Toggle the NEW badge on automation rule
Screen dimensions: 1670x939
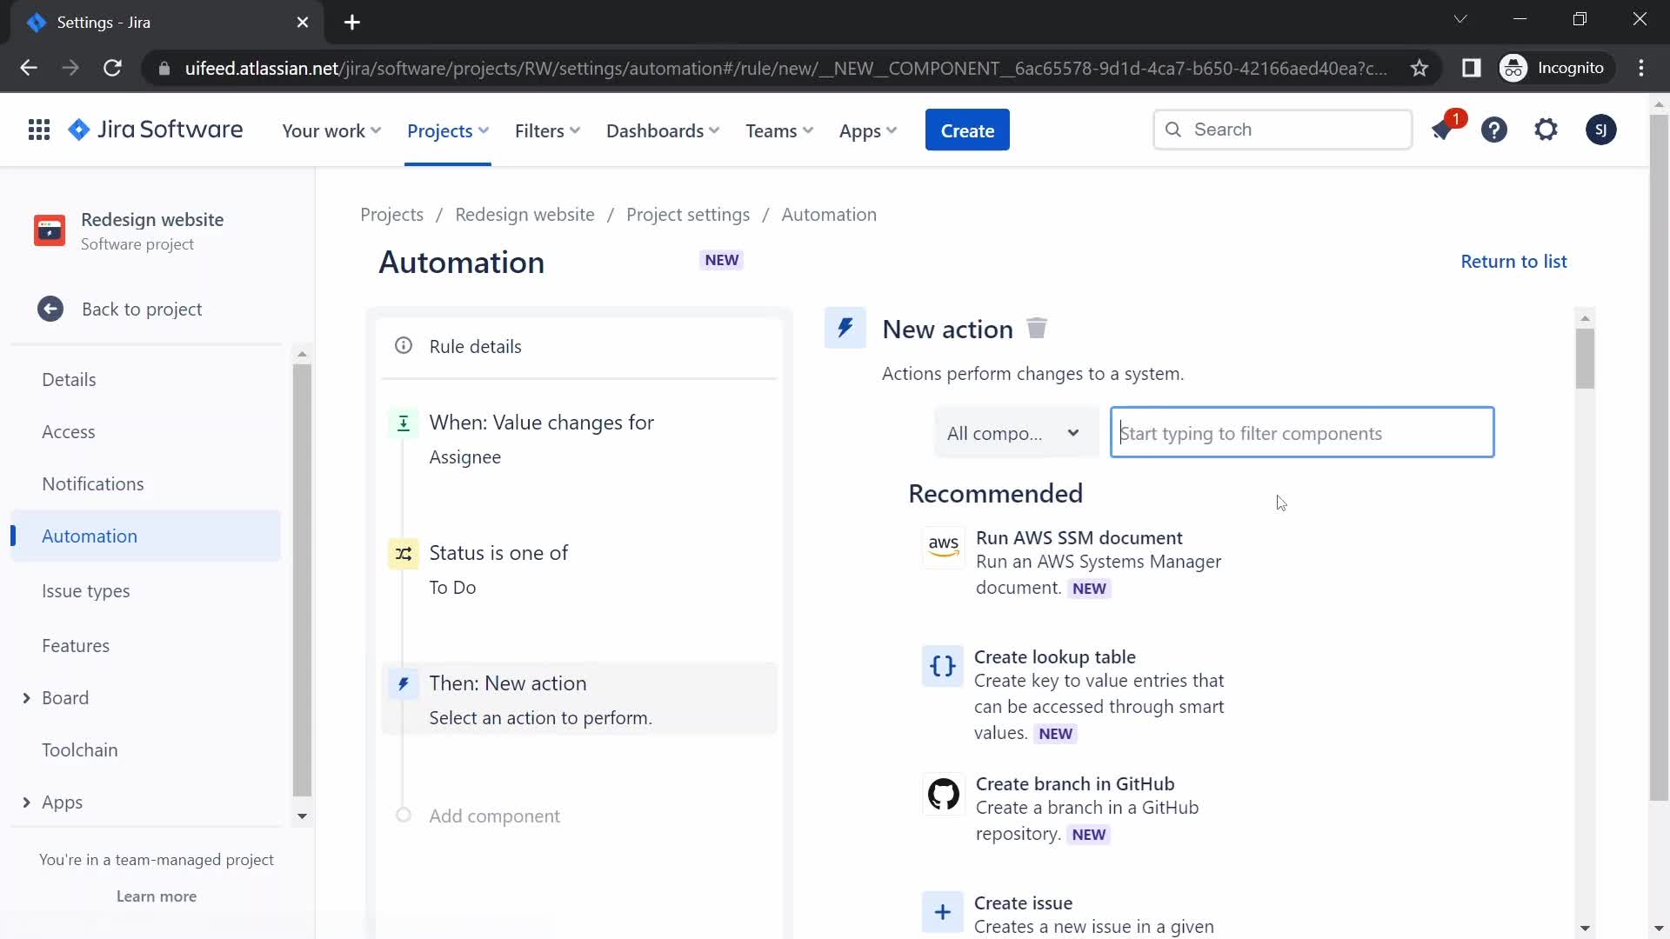point(721,259)
